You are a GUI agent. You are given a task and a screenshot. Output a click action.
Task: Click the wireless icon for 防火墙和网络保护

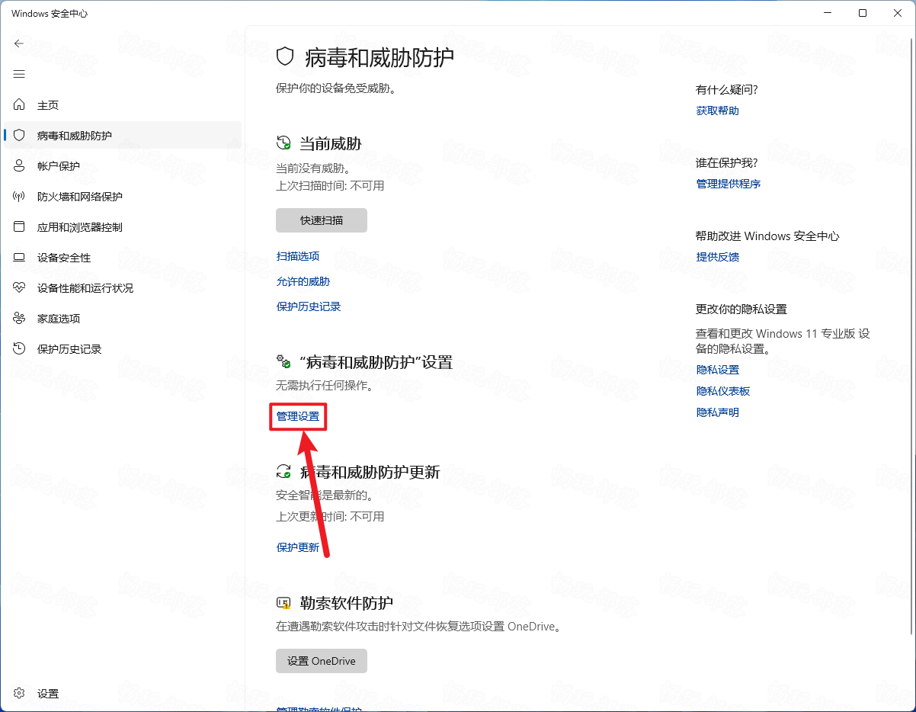point(20,197)
